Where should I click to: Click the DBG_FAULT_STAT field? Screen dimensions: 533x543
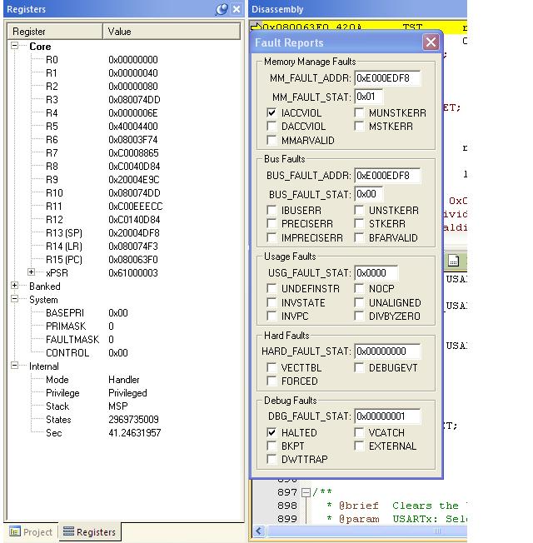pyautogui.click(x=387, y=416)
